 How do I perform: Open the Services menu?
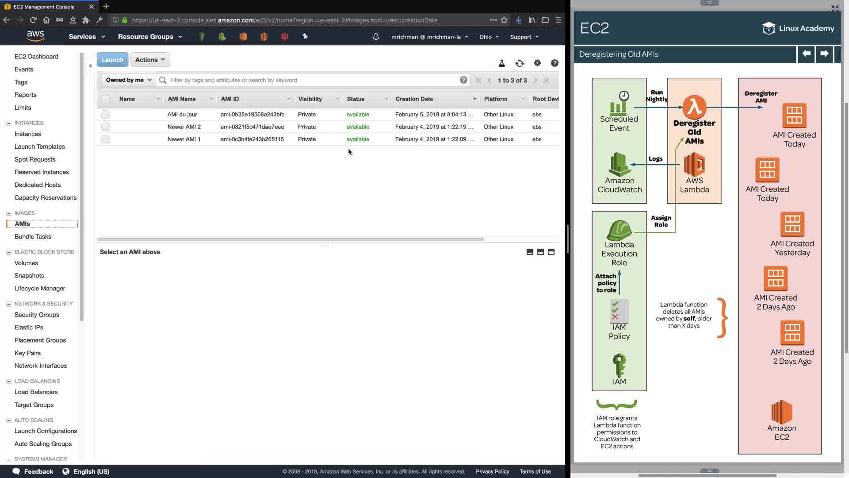point(87,37)
